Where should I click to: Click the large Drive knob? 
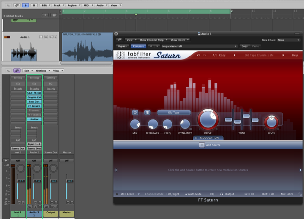(x=207, y=121)
